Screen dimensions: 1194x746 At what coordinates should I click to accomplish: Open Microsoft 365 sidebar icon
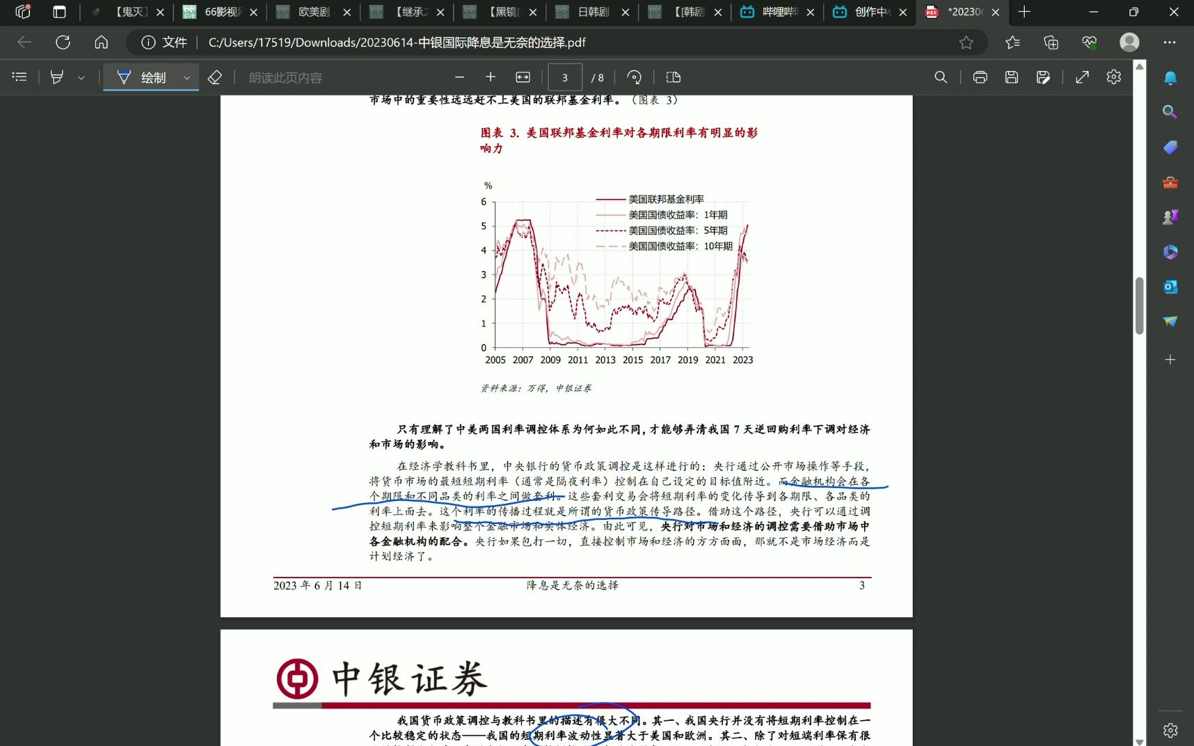point(1170,252)
